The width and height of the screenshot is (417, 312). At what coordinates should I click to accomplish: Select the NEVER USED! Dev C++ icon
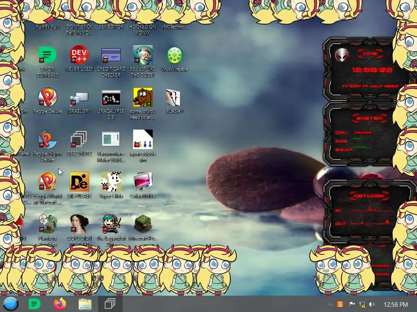click(79, 55)
